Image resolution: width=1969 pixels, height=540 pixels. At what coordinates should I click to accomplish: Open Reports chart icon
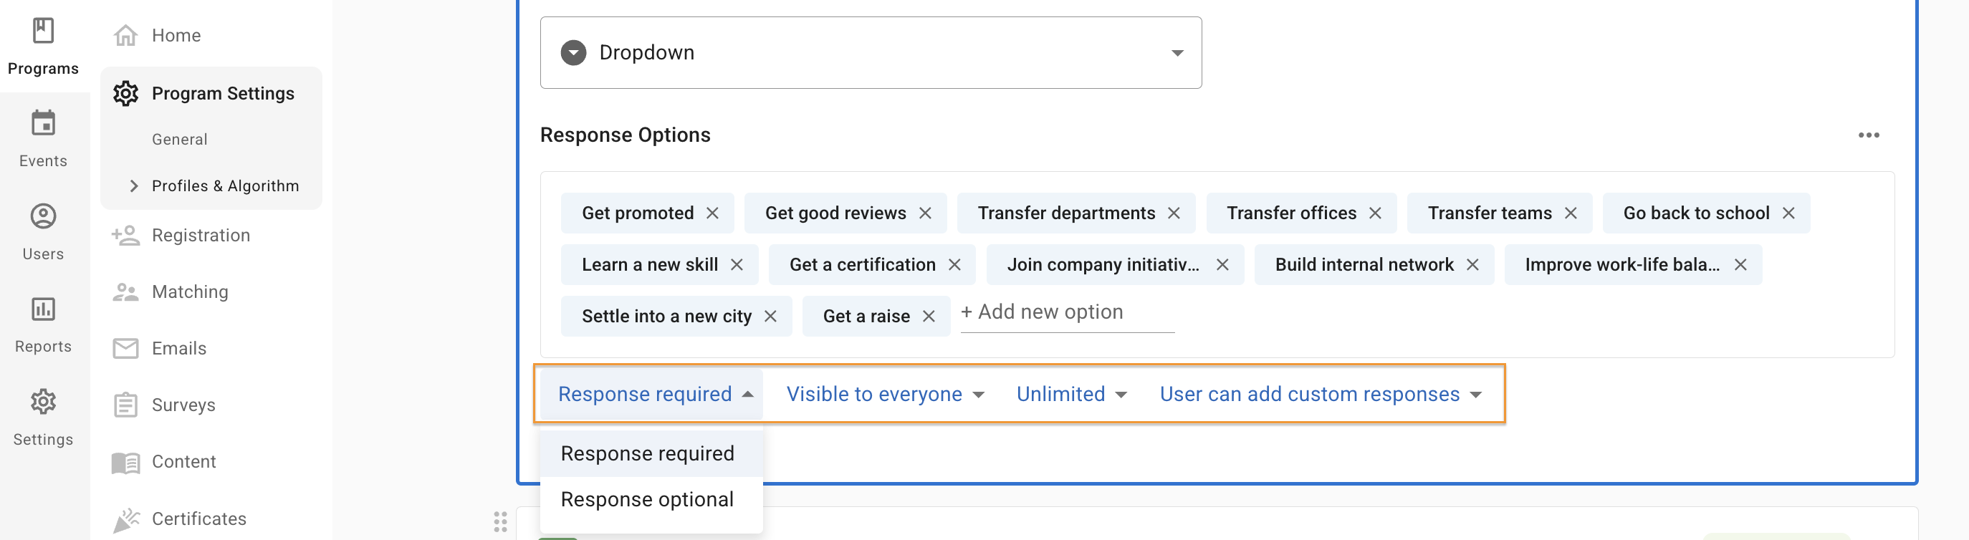click(x=44, y=309)
